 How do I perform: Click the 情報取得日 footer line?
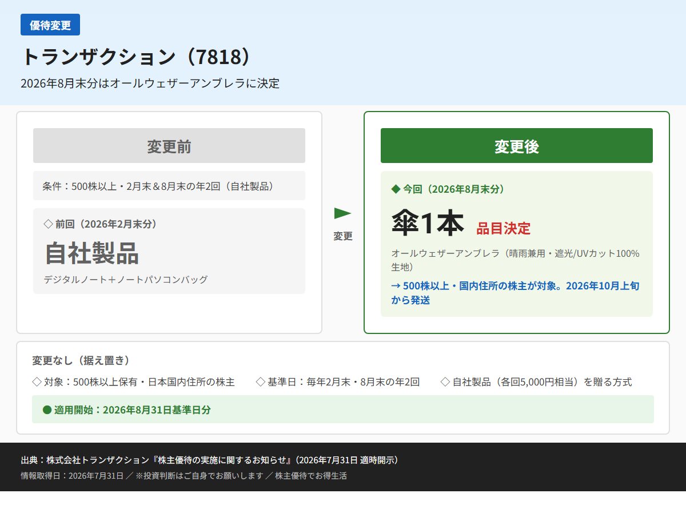[184, 476]
